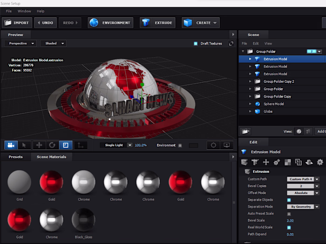
Task: Select the orbit camera tool
Action: (11, 145)
